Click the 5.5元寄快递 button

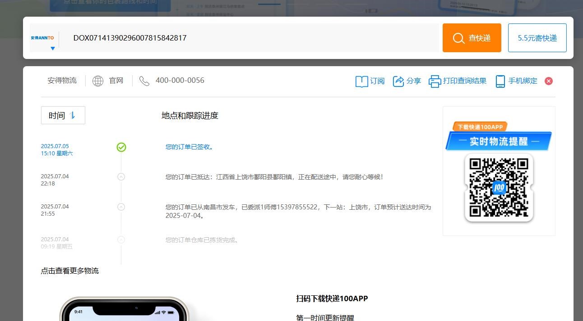click(537, 38)
